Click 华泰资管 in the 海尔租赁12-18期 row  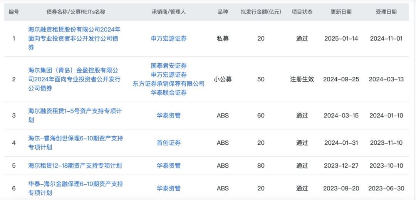click(169, 165)
